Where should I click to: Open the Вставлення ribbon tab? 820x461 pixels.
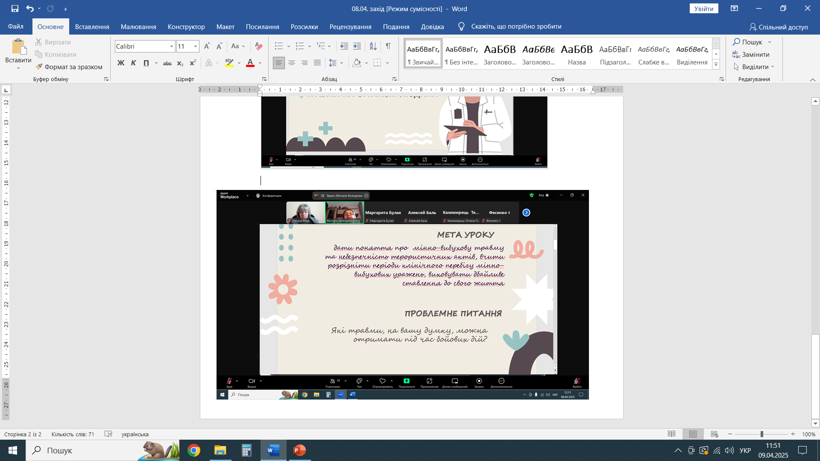click(x=92, y=26)
